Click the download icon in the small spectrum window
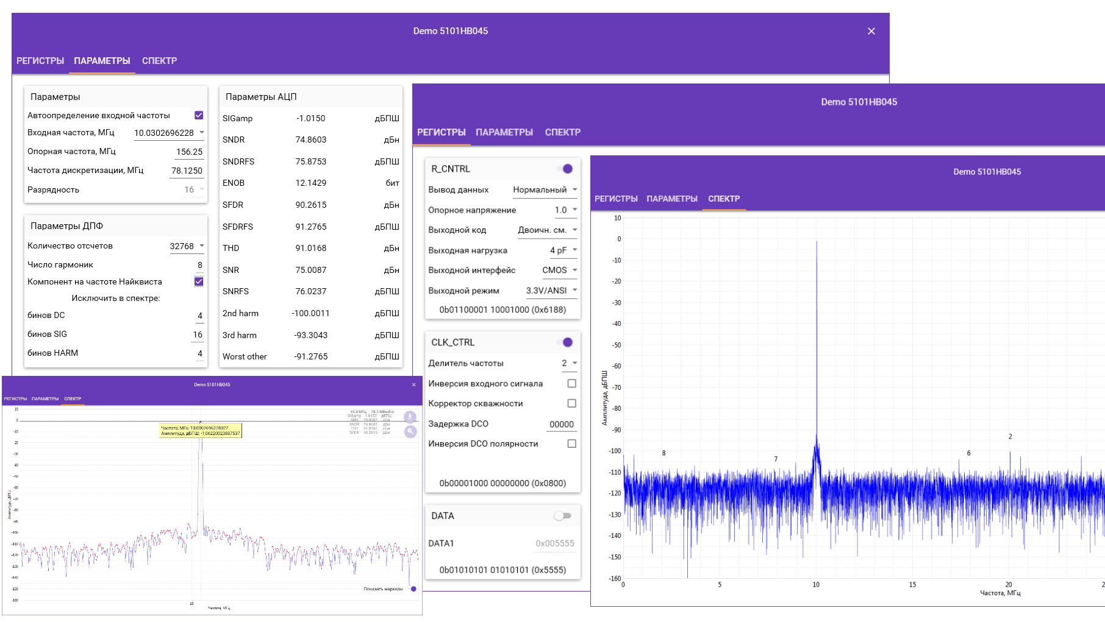Screen dimensions: 1105x622 [410, 417]
